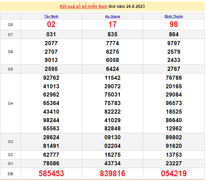Click the red G8 number 17
This screenshot has width=206, height=180.
pyautogui.click(x=113, y=25)
